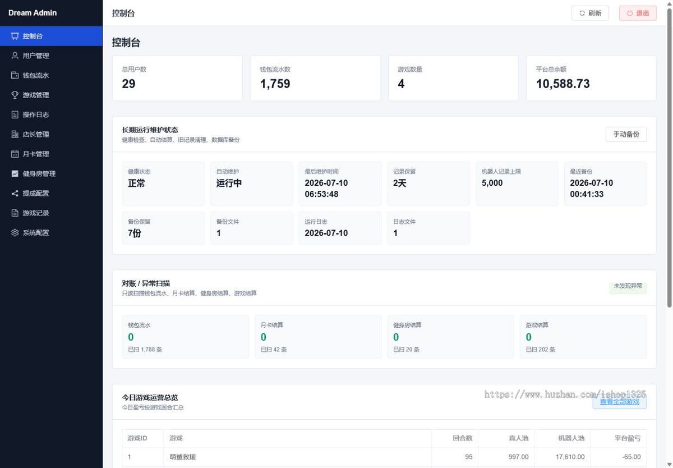This screenshot has width=673, height=468.
Task: Click the monitor icon beside 控制台
Action: [15, 36]
